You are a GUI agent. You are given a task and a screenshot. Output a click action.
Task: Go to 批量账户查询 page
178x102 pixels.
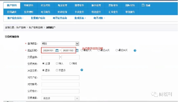point(38,18)
